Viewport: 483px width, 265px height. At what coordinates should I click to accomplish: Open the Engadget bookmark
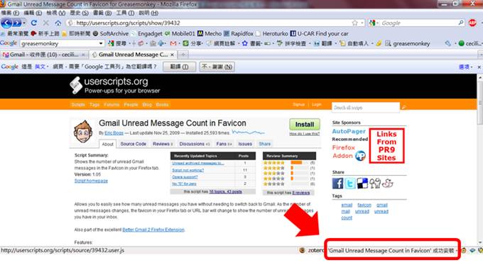146,33
